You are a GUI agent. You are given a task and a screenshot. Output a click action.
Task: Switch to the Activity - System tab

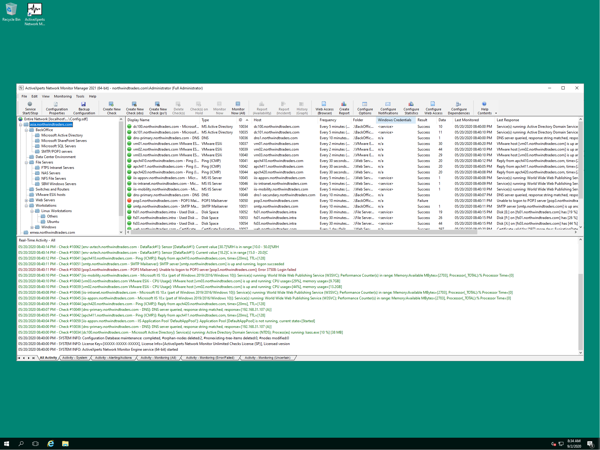75,358
